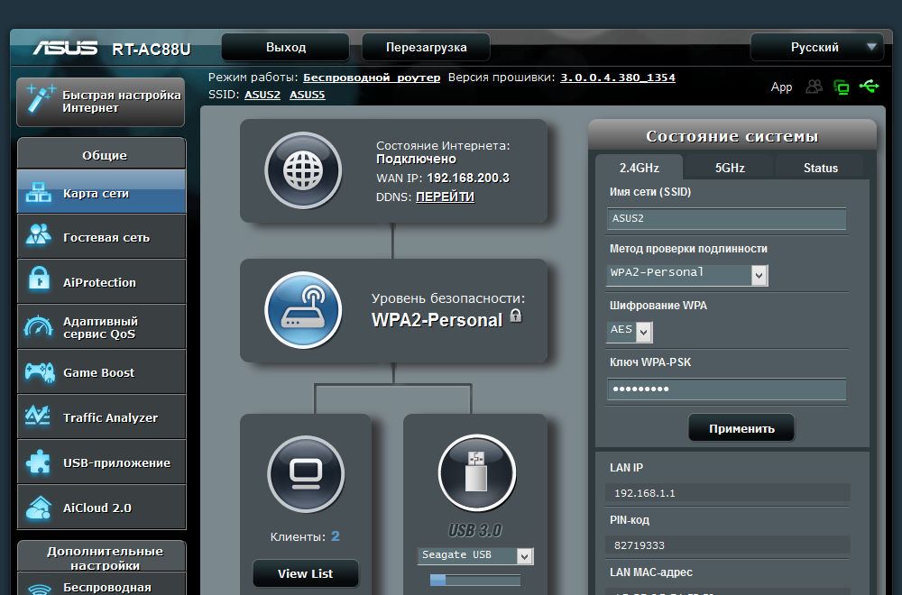Screen dimensions: 902x595
Task: Click the clients count number 2
Action: click(x=336, y=536)
